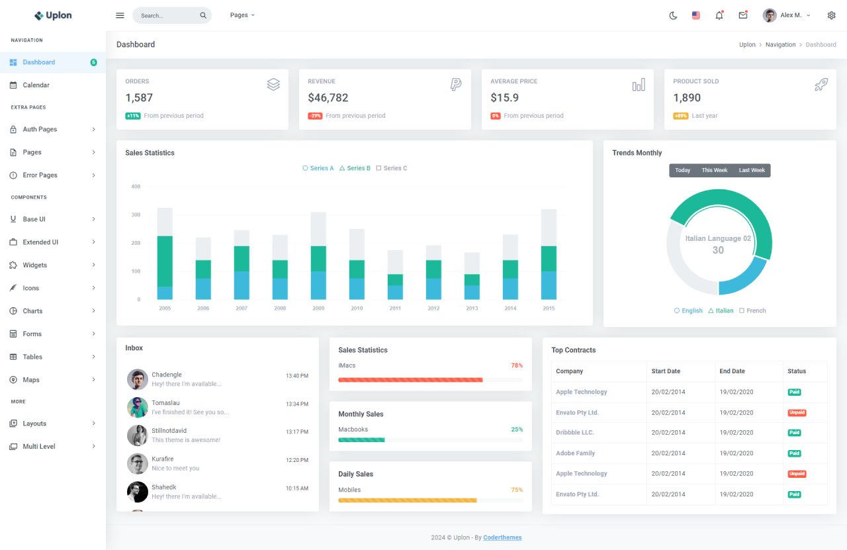The image size is (847, 550).
Task: Select the Today tab in Trends Monthly
Action: pyautogui.click(x=682, y=171)
